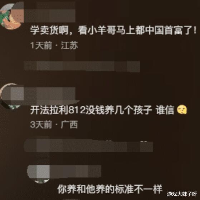The height and width of the screenshot is (200, 200).
Task: Tap blurred username above 学卖货啊 comment
Action: click(50, 16)
